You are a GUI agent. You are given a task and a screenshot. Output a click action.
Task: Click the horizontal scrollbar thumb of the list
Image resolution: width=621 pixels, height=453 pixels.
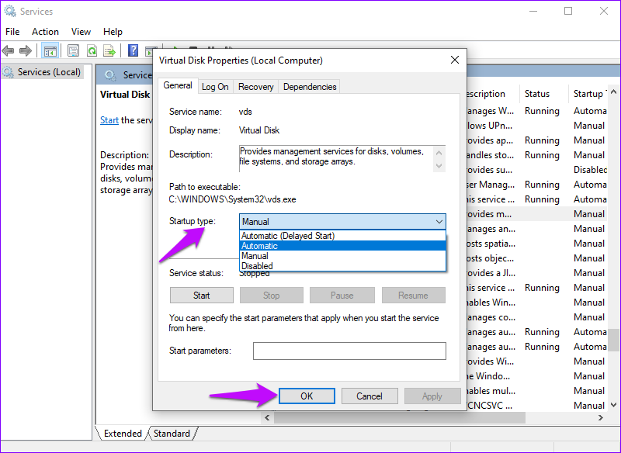pyautogui.click(x=400, y=417)
